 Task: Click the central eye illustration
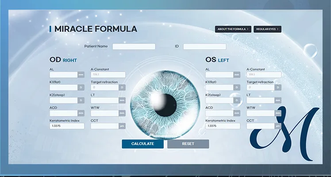click(x=165, y=105)
